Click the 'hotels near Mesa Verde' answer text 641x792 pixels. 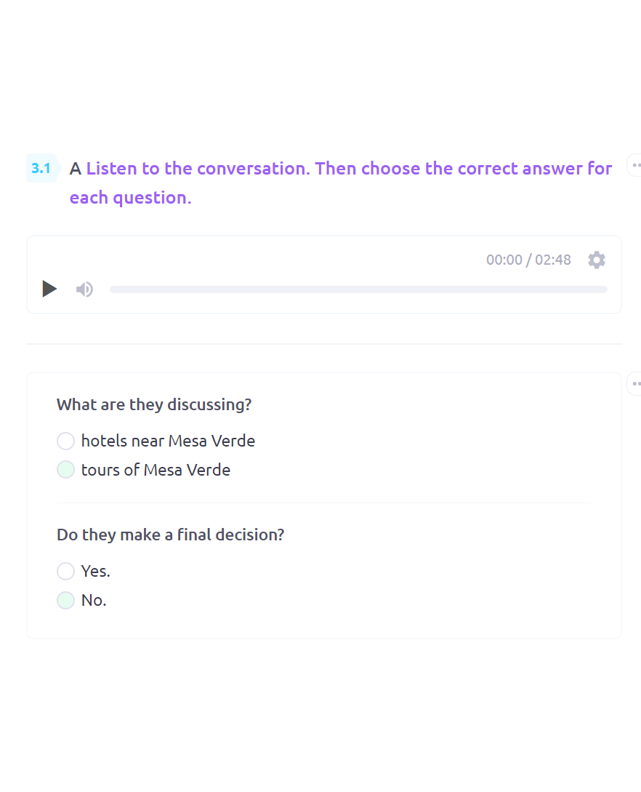(x=168, y=441)
